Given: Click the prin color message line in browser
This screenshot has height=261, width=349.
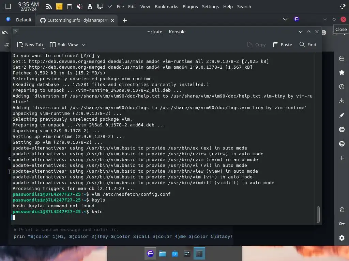Looking at the screenshot, I should click(123, 237).
